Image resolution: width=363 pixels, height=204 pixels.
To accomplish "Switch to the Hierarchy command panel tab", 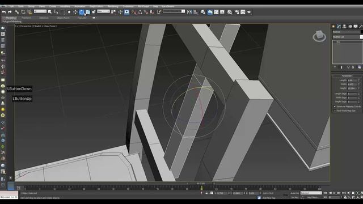I will tap(344, 27).
